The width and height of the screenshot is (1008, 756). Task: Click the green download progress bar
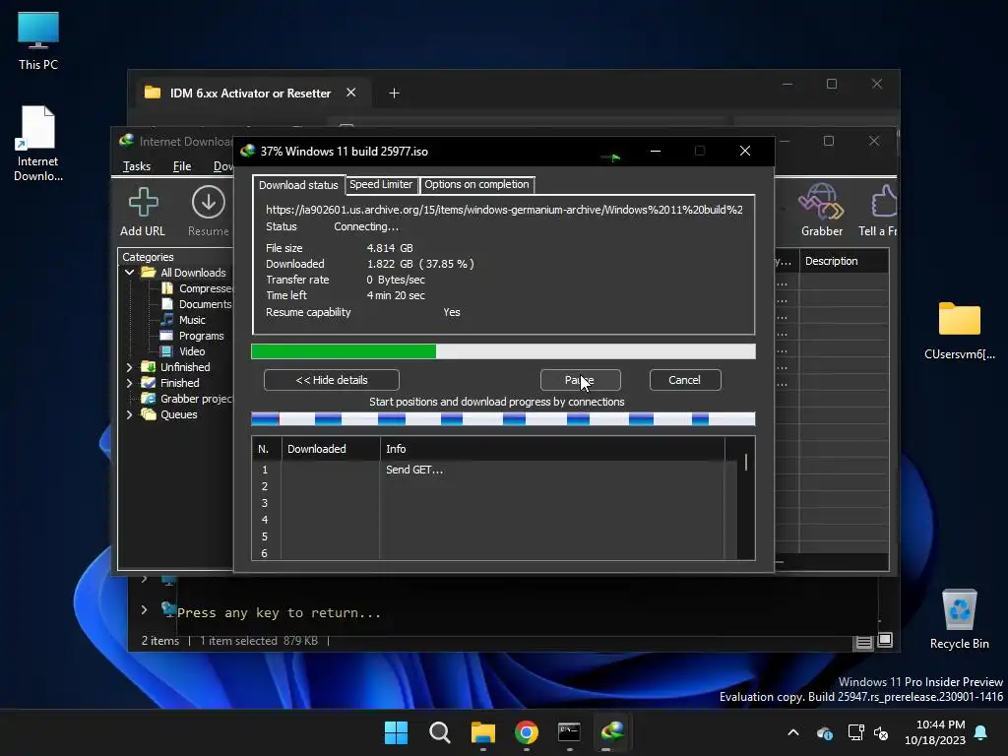click(x=345, y=351)
